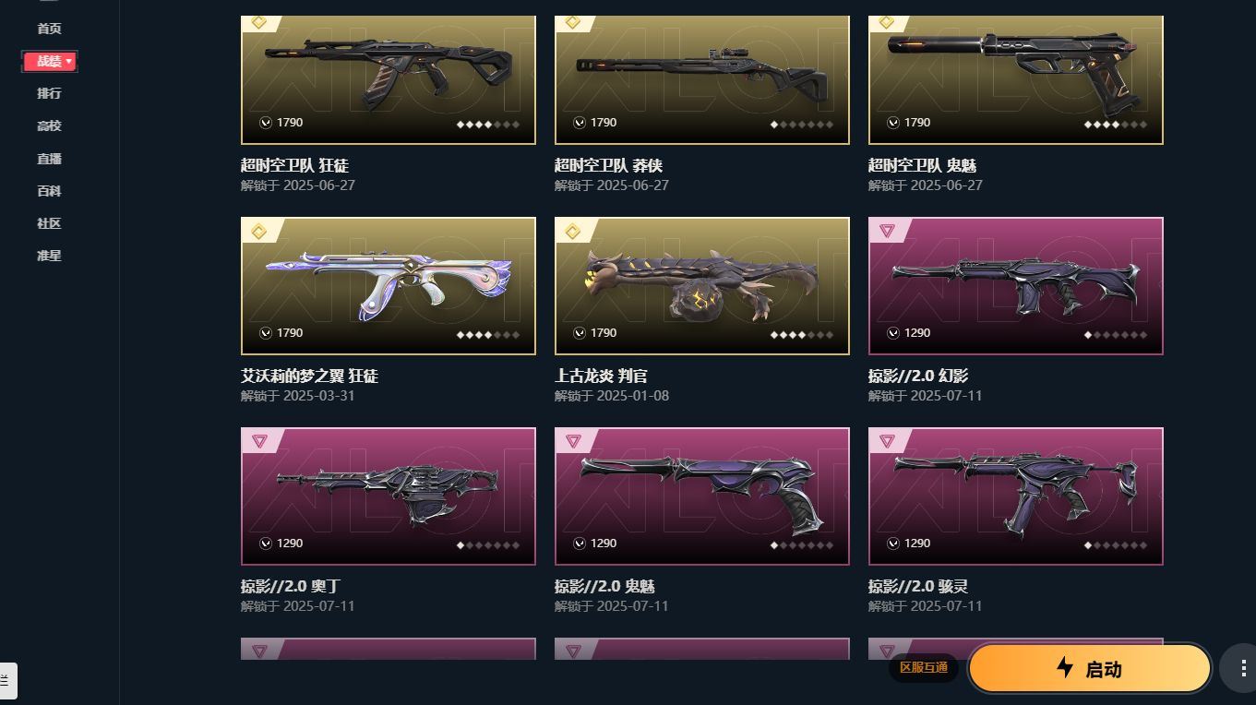The image size is (1256, 705).
Task: Select the 高校 sidebar item
Action: pyautogui.click(x=49, y=125)
